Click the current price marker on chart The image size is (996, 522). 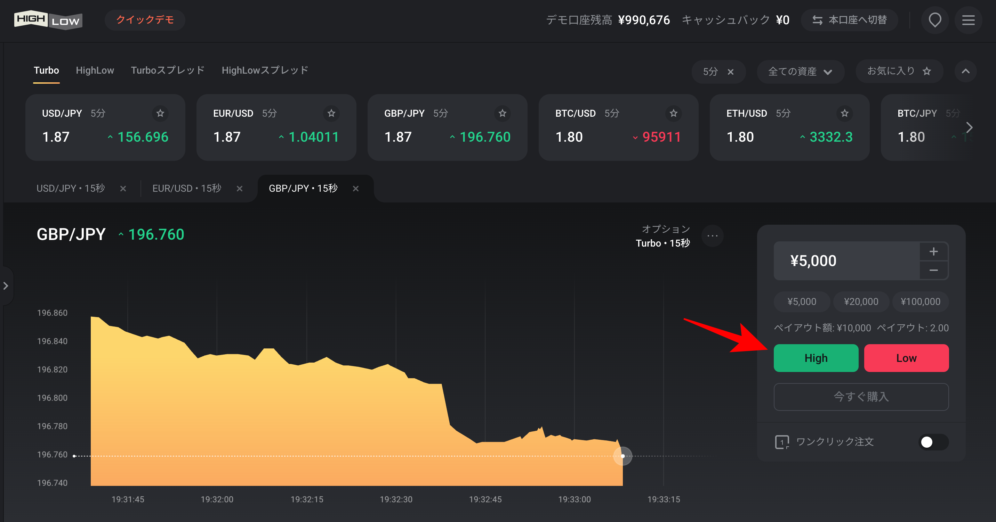(x=622, y=456)
